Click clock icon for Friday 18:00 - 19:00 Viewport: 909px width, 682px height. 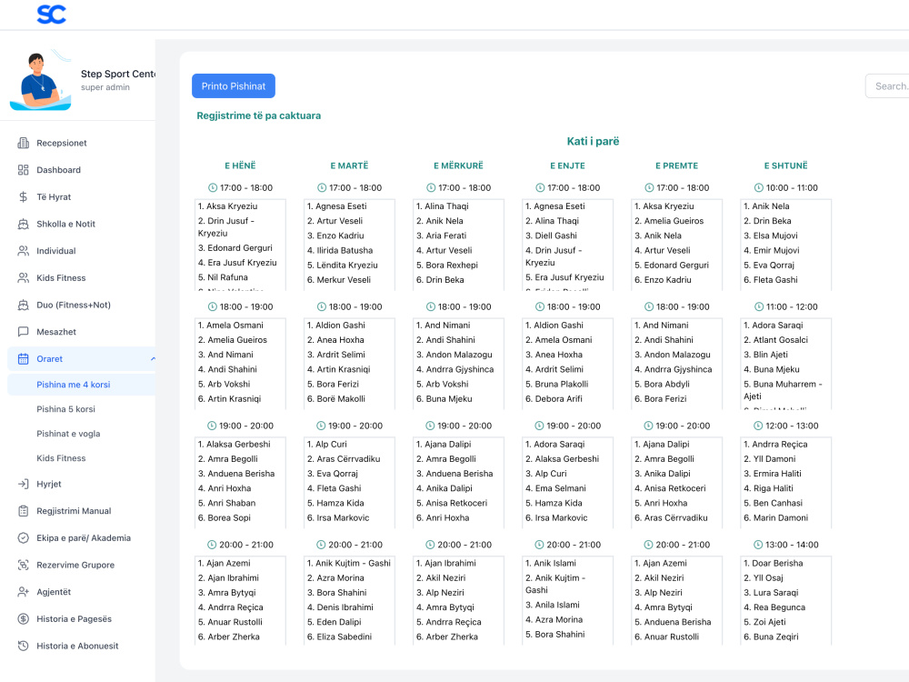coord(649,306)
